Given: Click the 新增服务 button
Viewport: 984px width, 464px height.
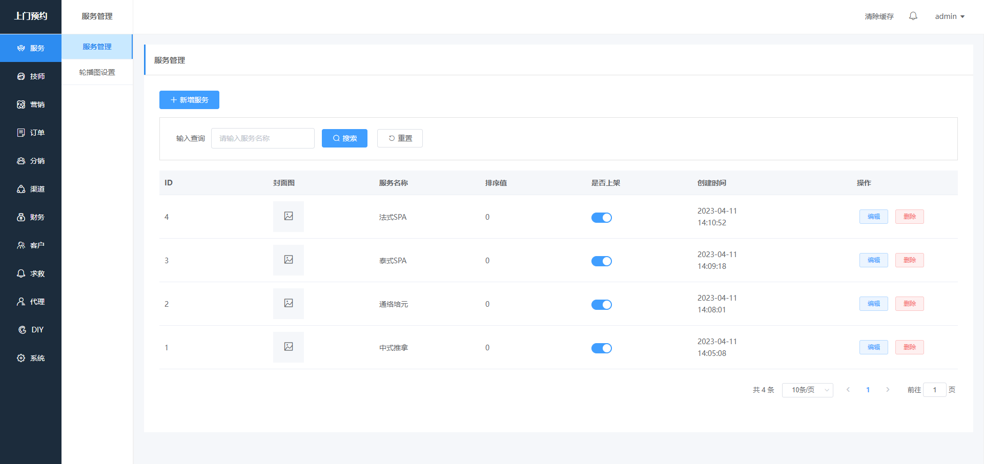Looking at the screenshot, I should 189,100.
